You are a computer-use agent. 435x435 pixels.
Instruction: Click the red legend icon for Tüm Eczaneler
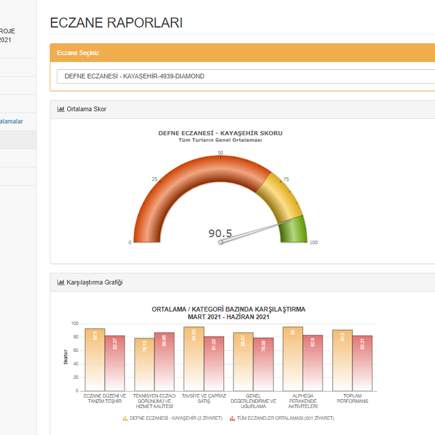pyautogui.click(x=232, y=419)
